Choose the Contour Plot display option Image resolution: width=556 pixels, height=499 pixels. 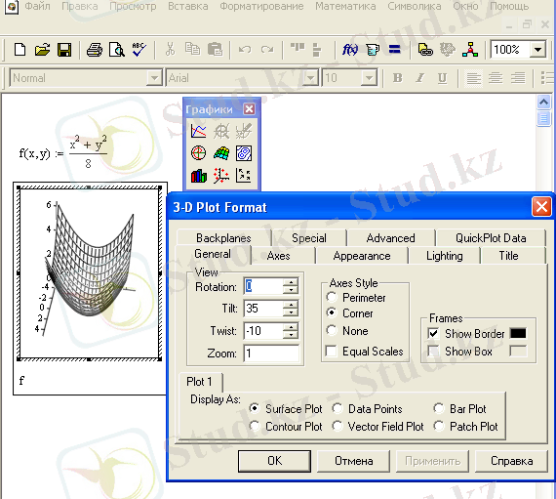coord(255,426)
